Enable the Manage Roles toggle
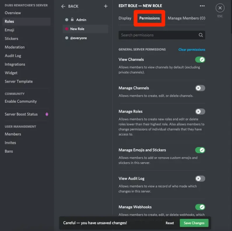The width and height of the screenshot is (232, 231). (x=200, y=111)
